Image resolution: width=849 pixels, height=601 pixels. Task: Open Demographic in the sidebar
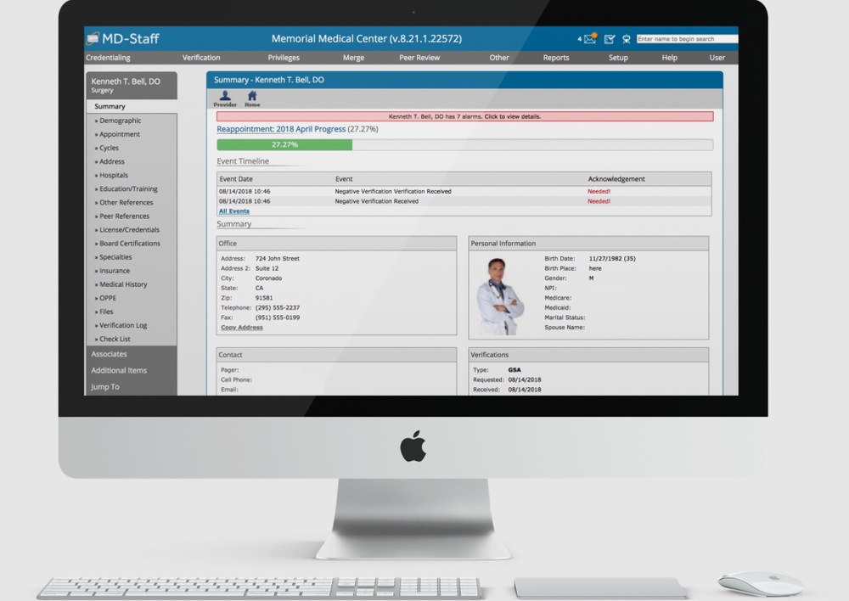point(120,121)
